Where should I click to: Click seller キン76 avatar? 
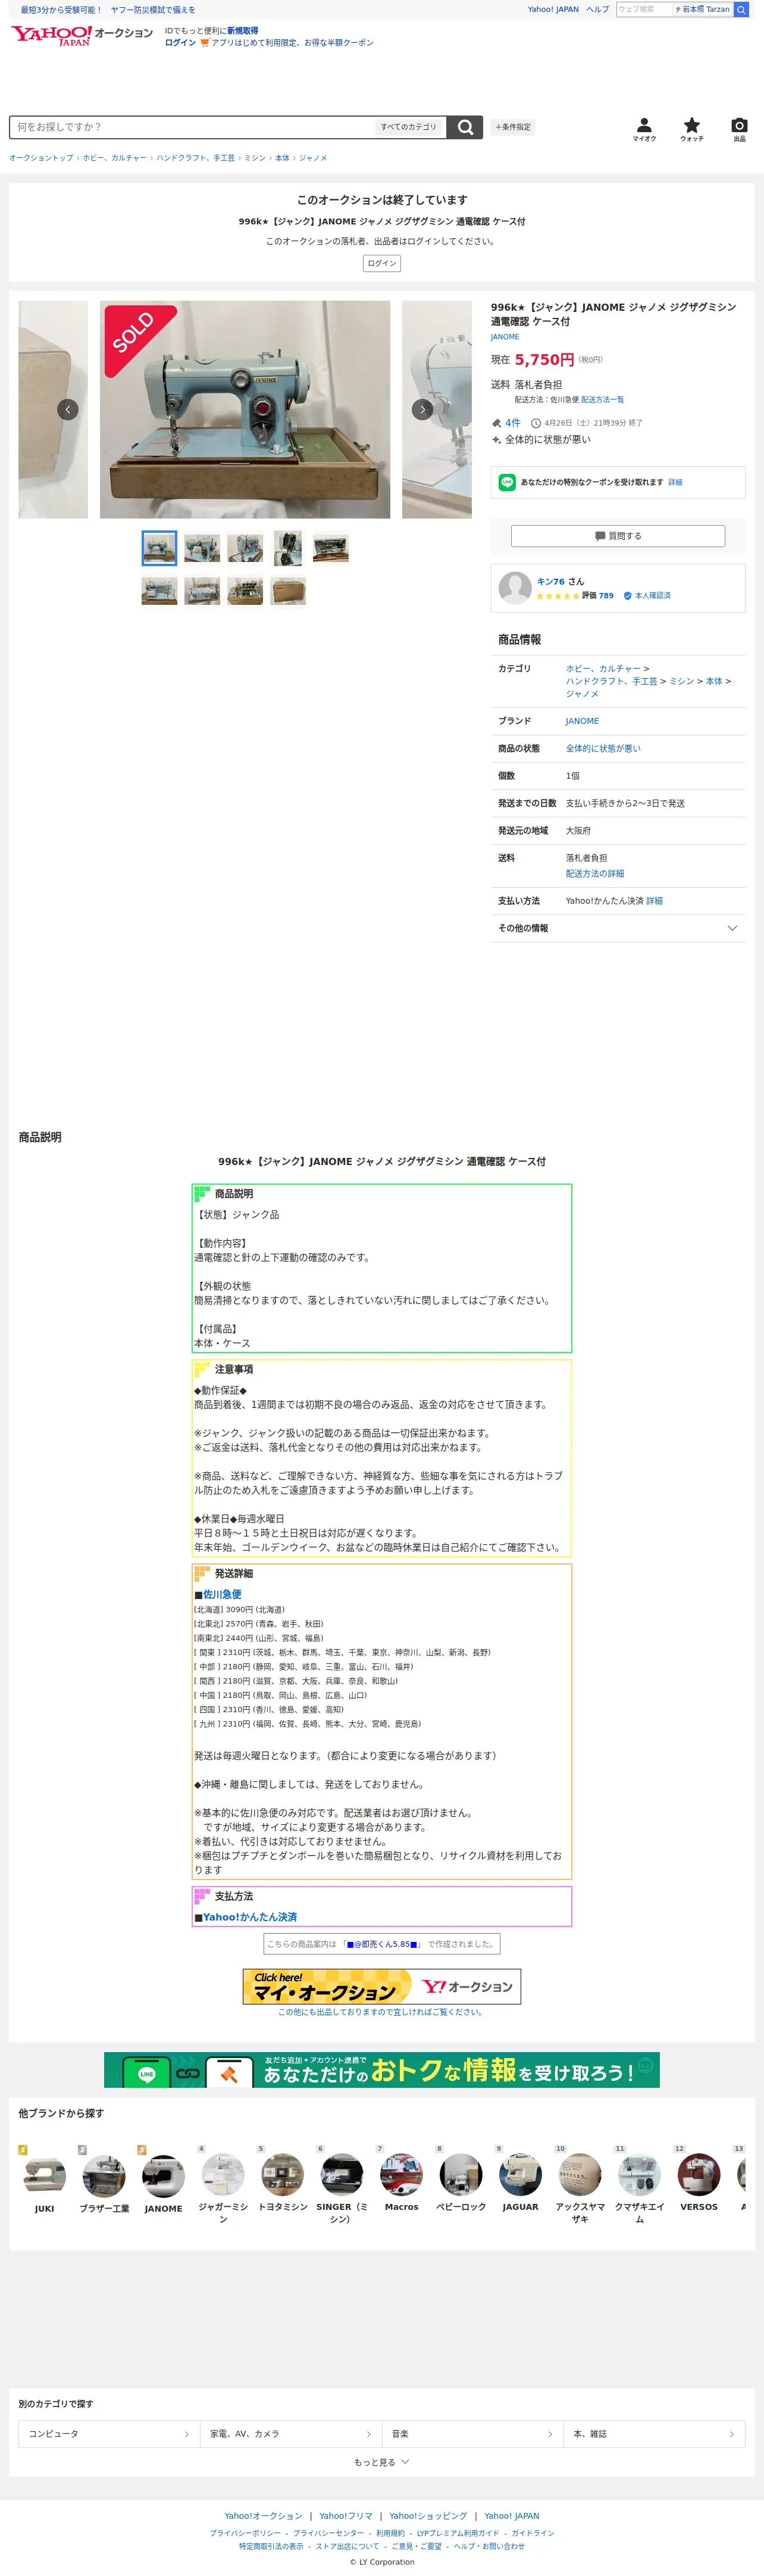tap(515, 588)
